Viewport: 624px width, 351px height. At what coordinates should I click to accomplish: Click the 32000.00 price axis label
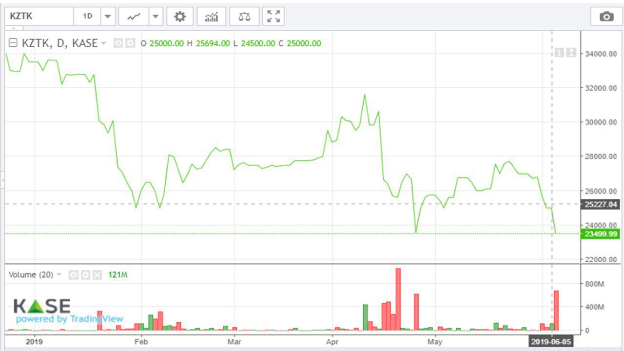[x=600, y=88]
